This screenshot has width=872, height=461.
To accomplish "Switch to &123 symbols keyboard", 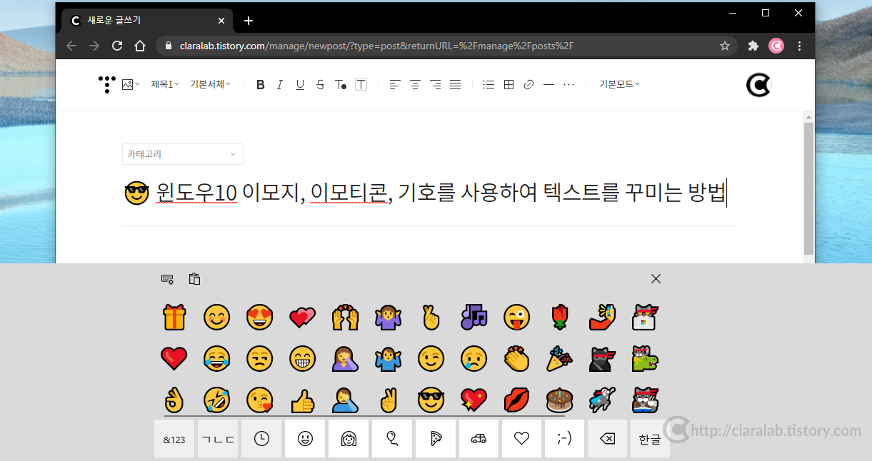I will [x=174, y=439].
